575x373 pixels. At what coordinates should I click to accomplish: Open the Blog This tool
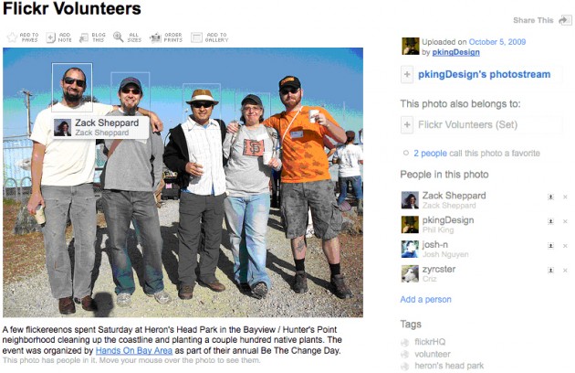click(84, 37)
